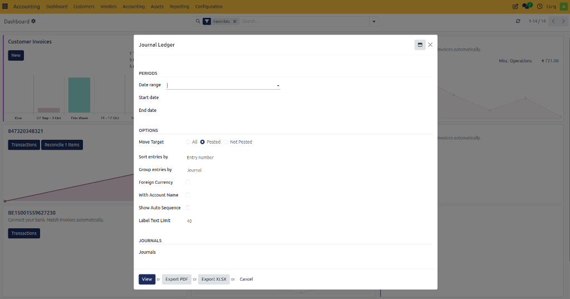Click the Export XLSX button

tap(214, 279)
